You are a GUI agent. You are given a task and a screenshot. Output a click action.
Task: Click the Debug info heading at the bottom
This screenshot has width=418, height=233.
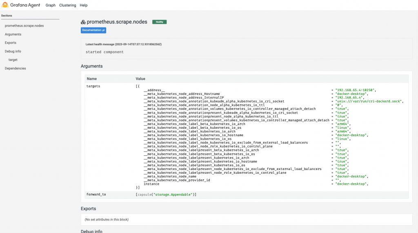pyautogui.click(x=91, y=231)
